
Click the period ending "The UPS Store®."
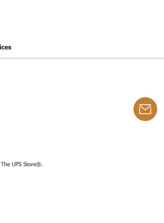click(42, 166)
